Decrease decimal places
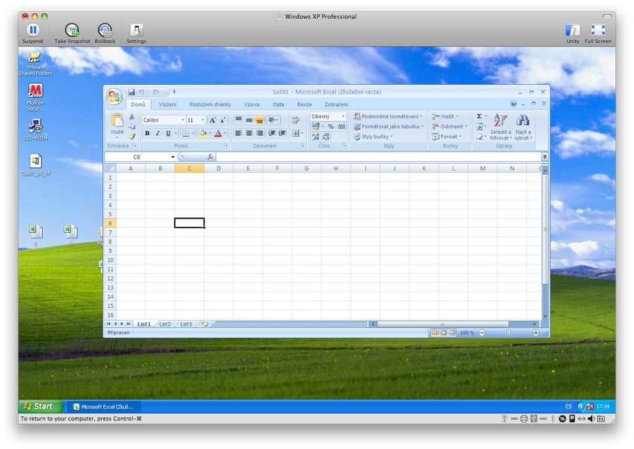Viewport: 634px width, 449px height. tap(326, 137)
